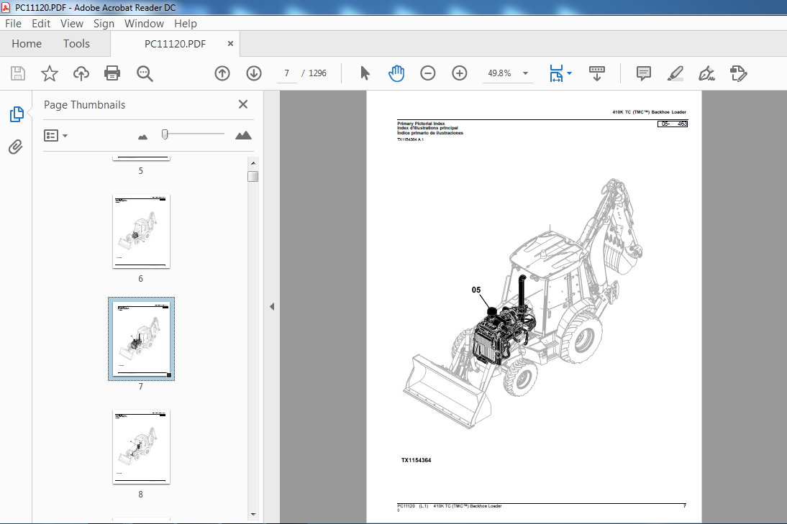Image resolution: width=787 pixels, height=524 pixels.
Task: Select page 7 thumbnail
Action: [141, 339]
